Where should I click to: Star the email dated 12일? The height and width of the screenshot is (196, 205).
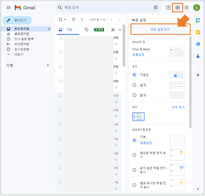point(116,102)
